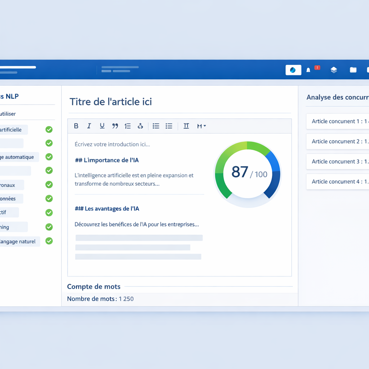Click the layers icon in the top bar
The height and width of the screenshot is (369, 369).
pos(334,70)
